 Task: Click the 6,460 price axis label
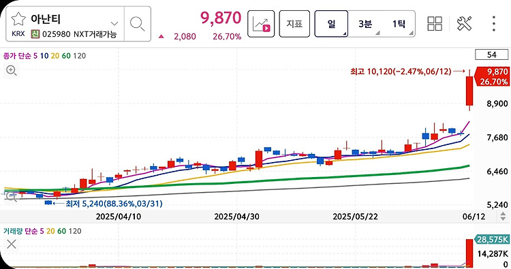pos(497,172)
